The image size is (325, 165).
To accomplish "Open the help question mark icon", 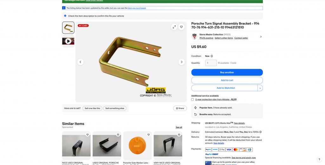I will [x=319, y=160].
